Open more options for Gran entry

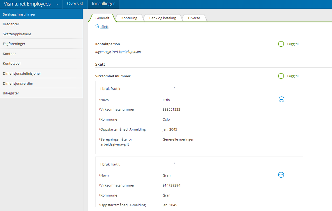(281, 175)
